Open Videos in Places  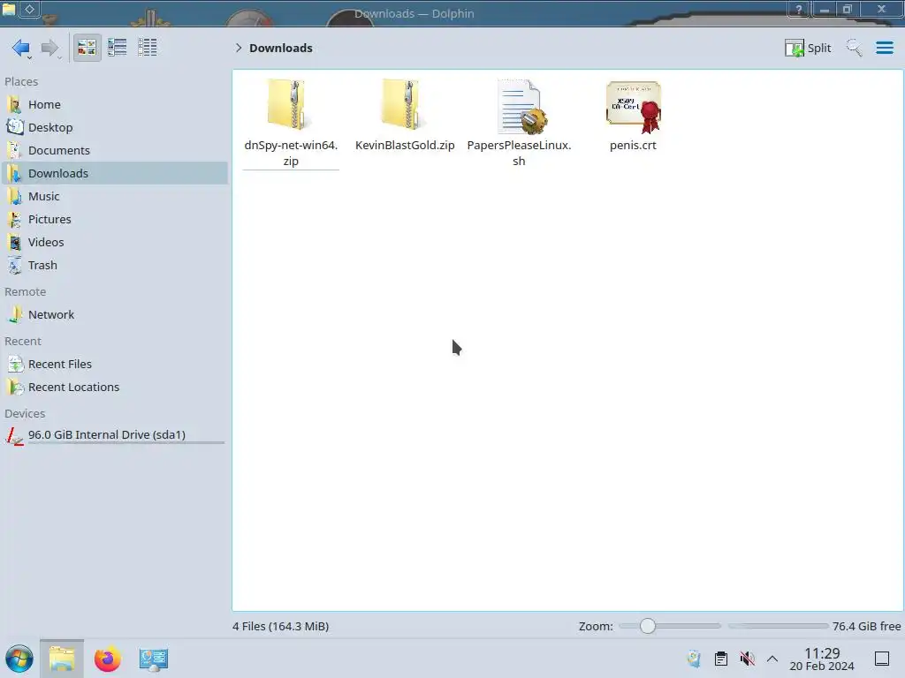pyautogui.click(x=115, y=243)
